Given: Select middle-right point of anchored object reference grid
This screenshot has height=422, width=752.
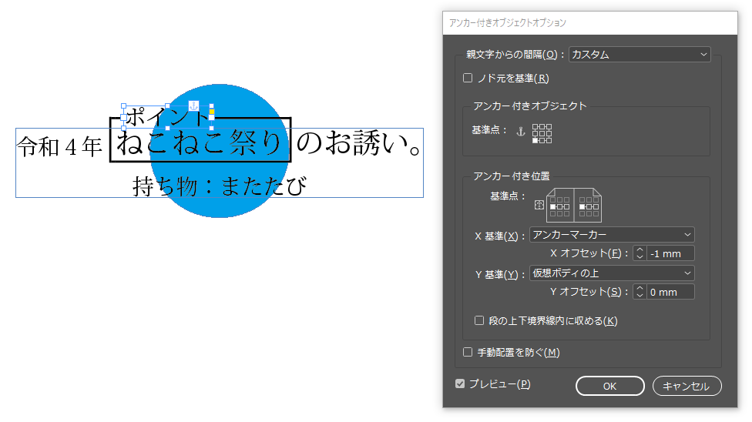Looking at the screenshot, I should (549, 133).
